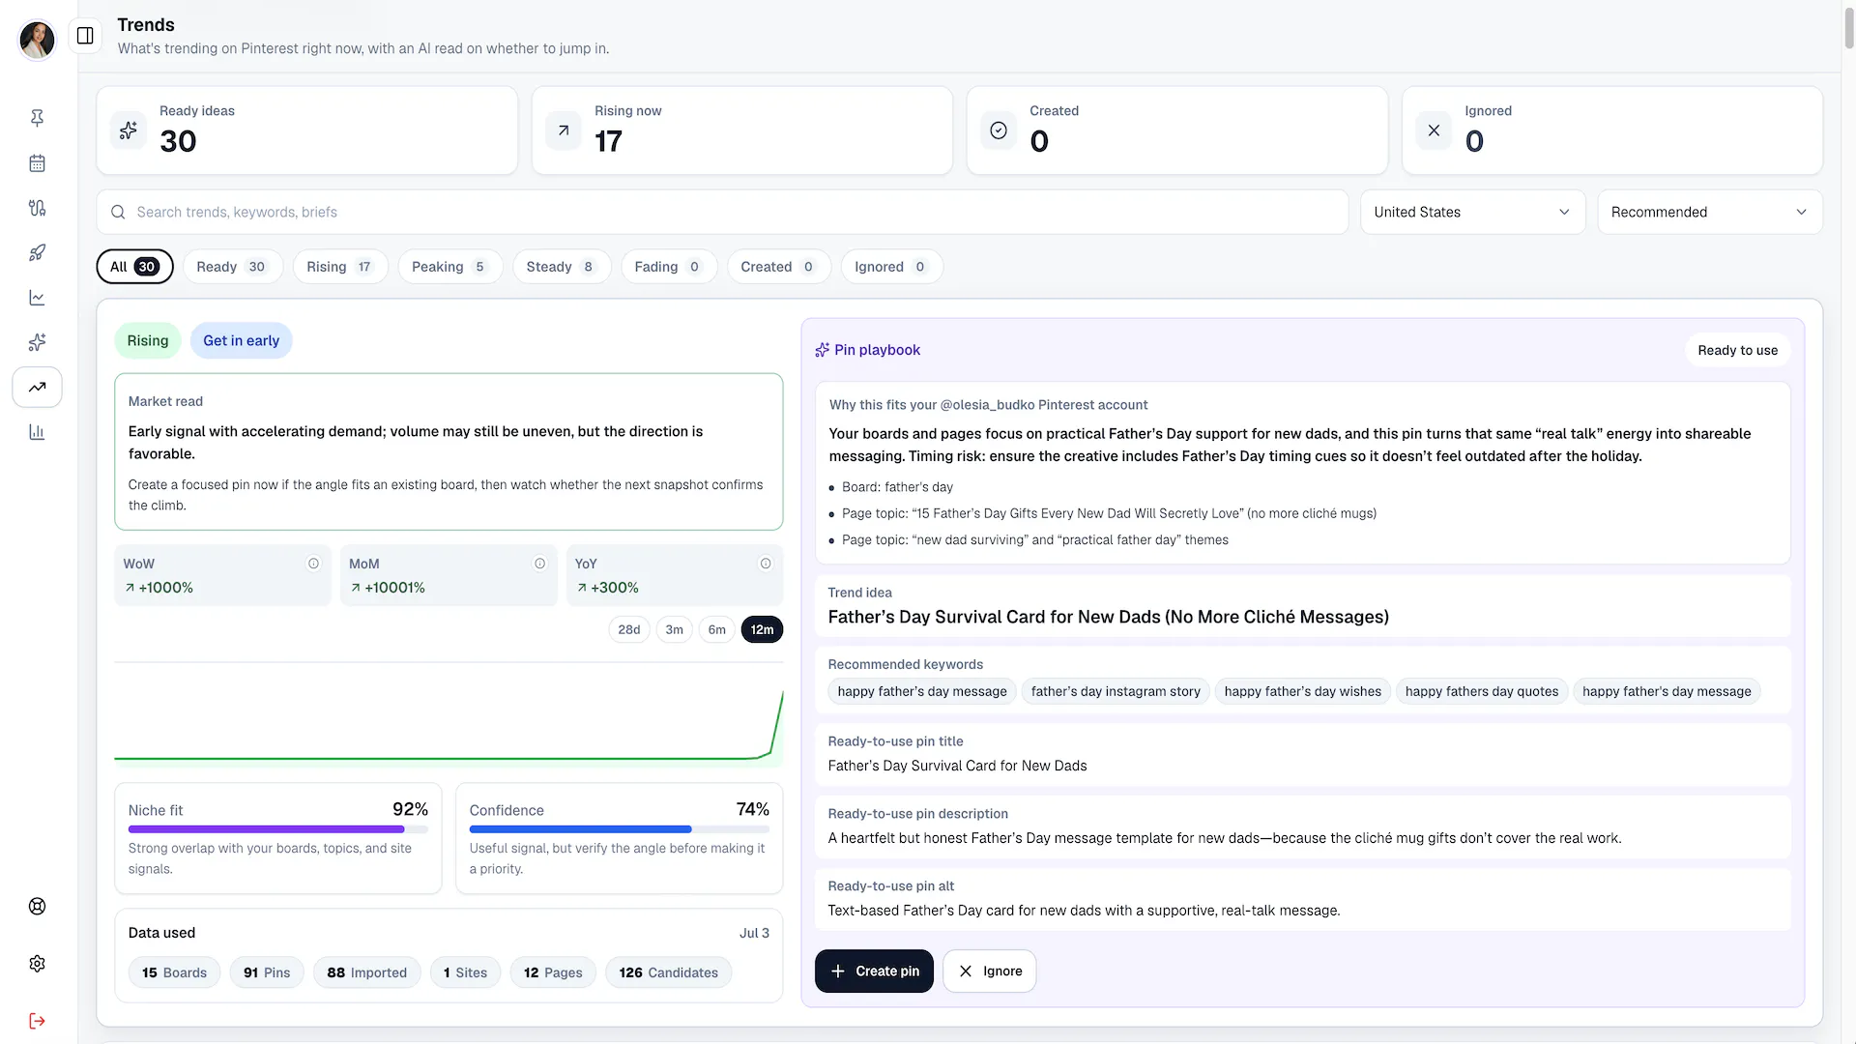The width and height of the screenshot is (1856, 1044).
Task: Click the Confidence progress bar
Action: pyautogui.click(x=619, y=829)
